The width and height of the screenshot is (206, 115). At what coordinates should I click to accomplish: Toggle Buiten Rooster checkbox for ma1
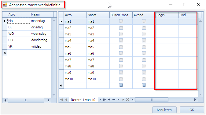point(121,21)
